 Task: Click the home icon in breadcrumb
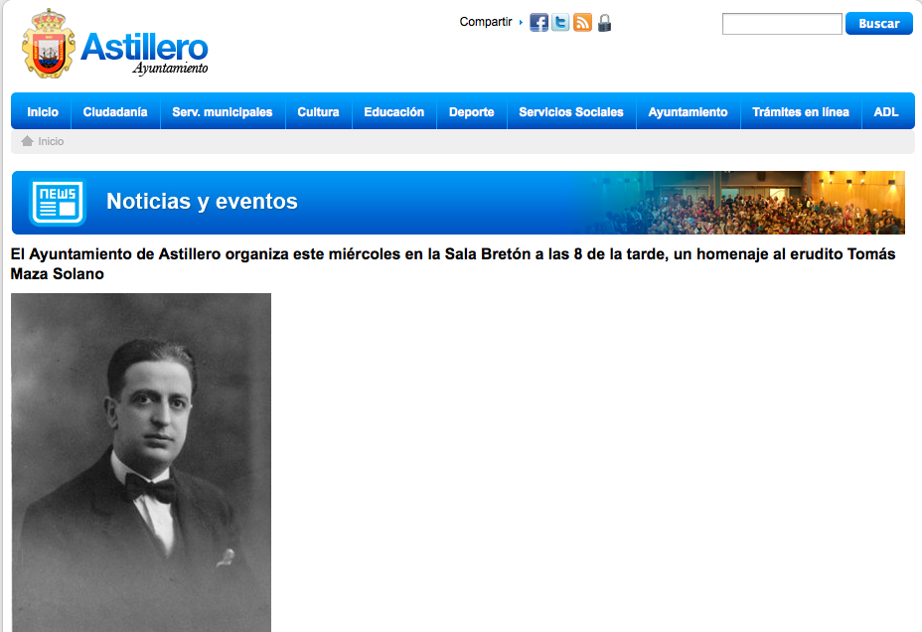27,141
